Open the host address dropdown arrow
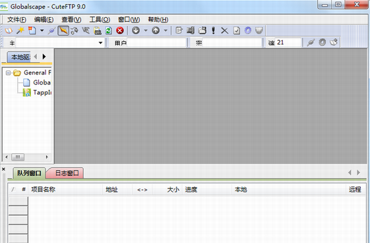The height and width of the screenshot is (243, 370). tap(100, 43)
